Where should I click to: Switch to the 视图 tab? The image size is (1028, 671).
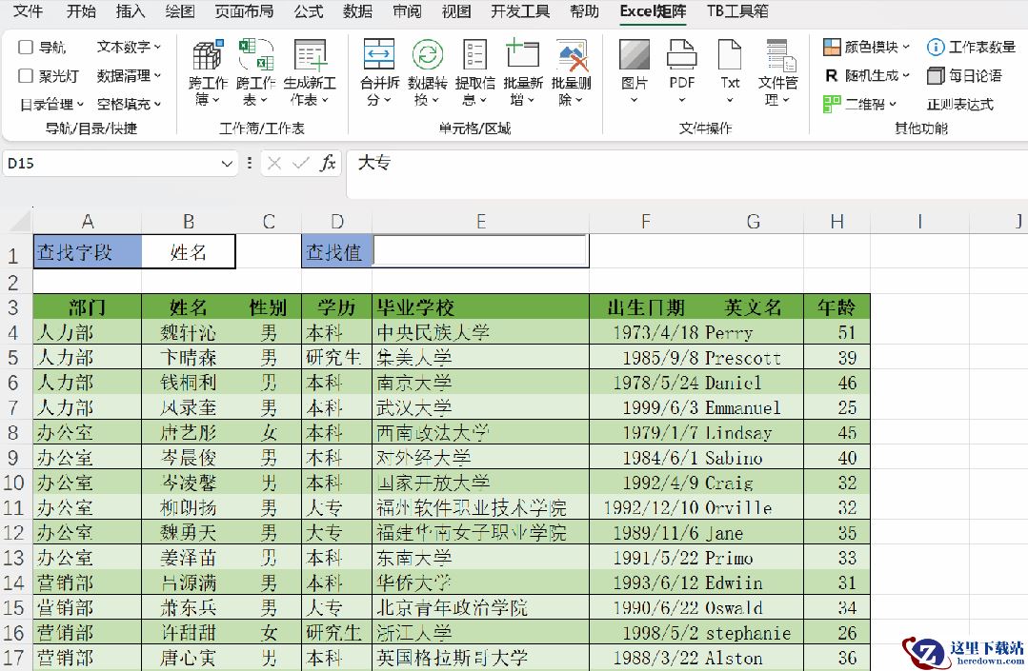(x=455, y=11)
